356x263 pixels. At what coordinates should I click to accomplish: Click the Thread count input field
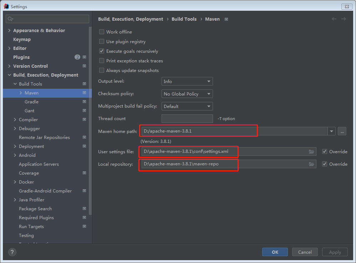[x=187, y=119]
